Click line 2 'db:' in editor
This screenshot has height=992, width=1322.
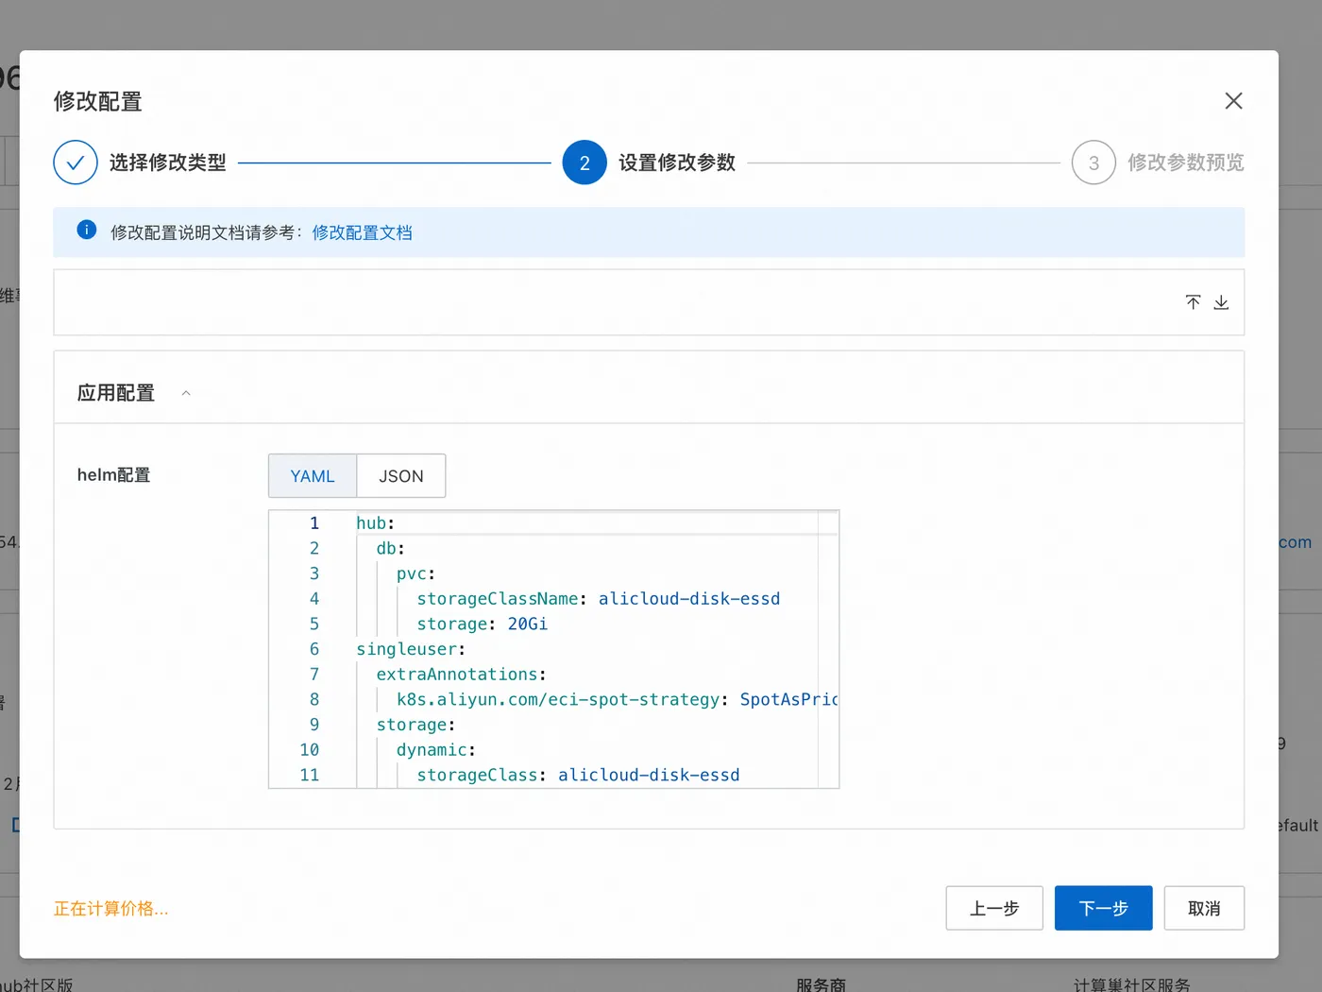[391, 549]
